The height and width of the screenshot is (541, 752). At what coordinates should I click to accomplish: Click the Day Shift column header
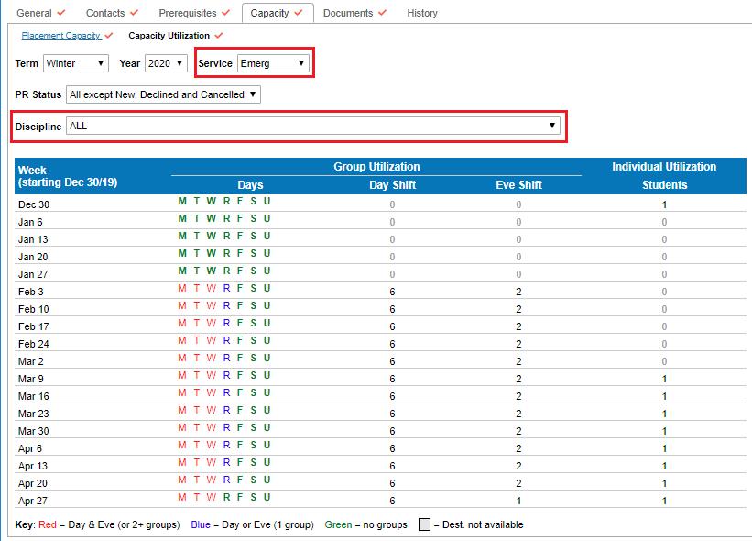[392, 185]
